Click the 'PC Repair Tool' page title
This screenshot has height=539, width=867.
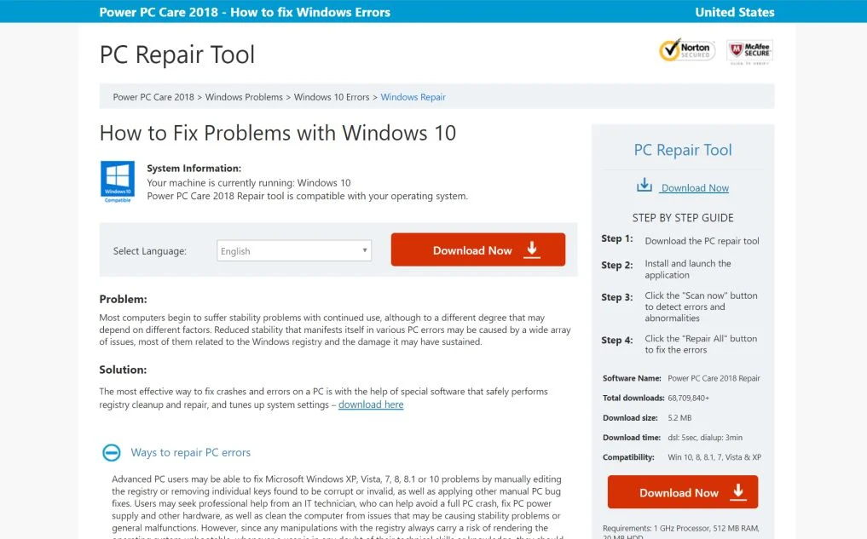click(177, 54)
